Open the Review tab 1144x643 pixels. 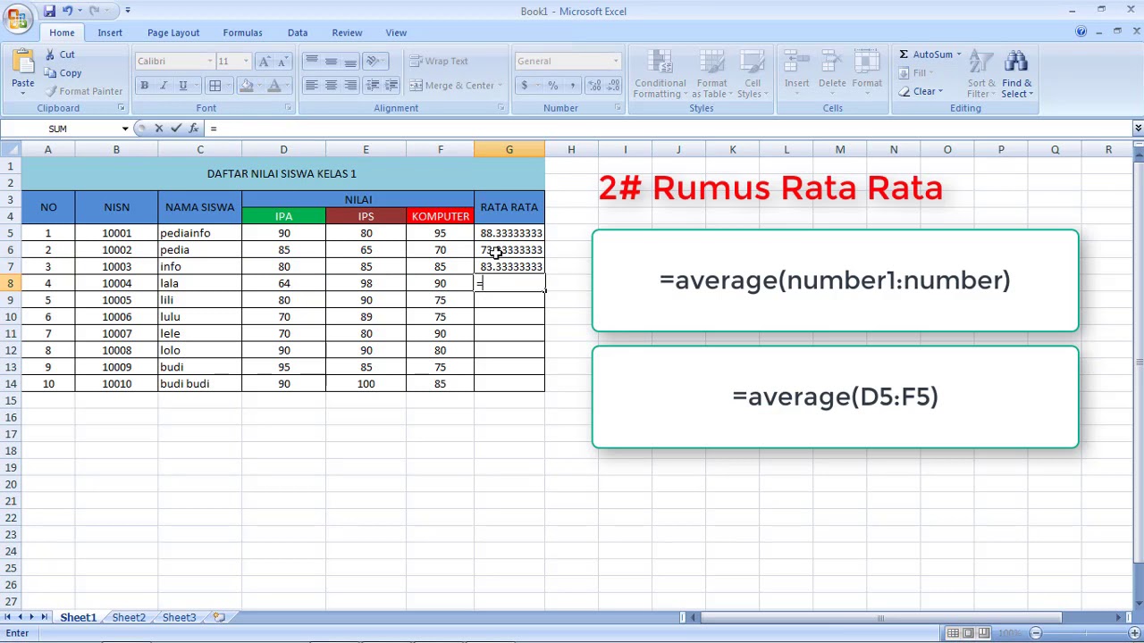point(347,33)
